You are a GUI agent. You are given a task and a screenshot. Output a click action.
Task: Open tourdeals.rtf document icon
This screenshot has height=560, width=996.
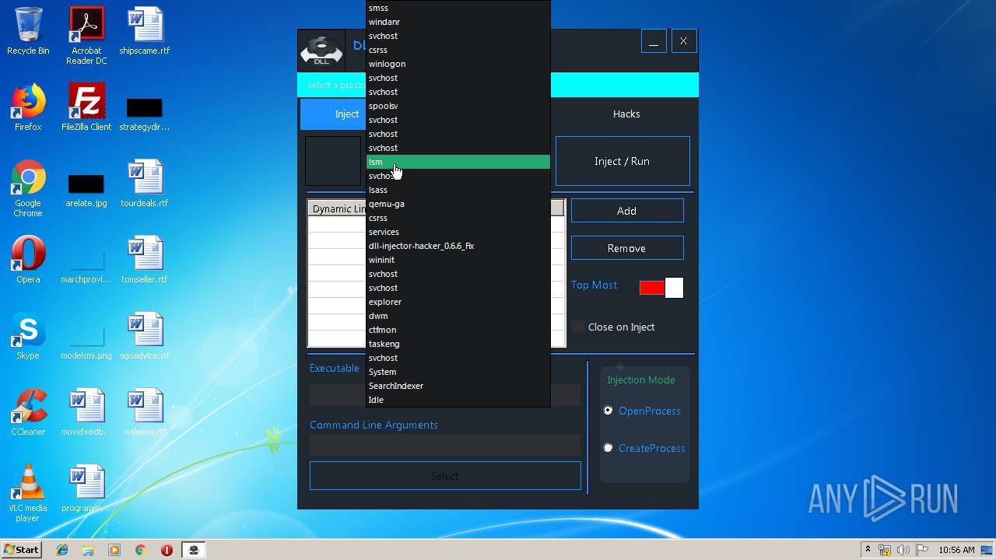click(x=145, y=184)
